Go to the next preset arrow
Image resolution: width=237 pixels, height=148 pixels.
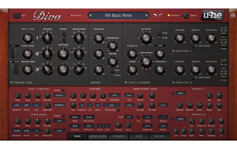(146, 15)
